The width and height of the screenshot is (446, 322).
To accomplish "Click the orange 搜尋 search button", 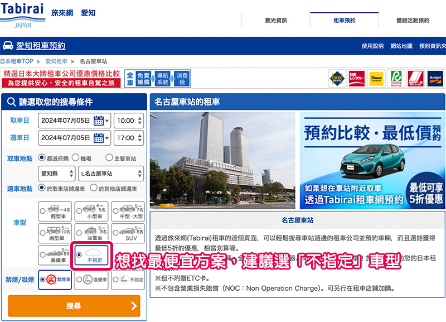I will pos(74,306).
